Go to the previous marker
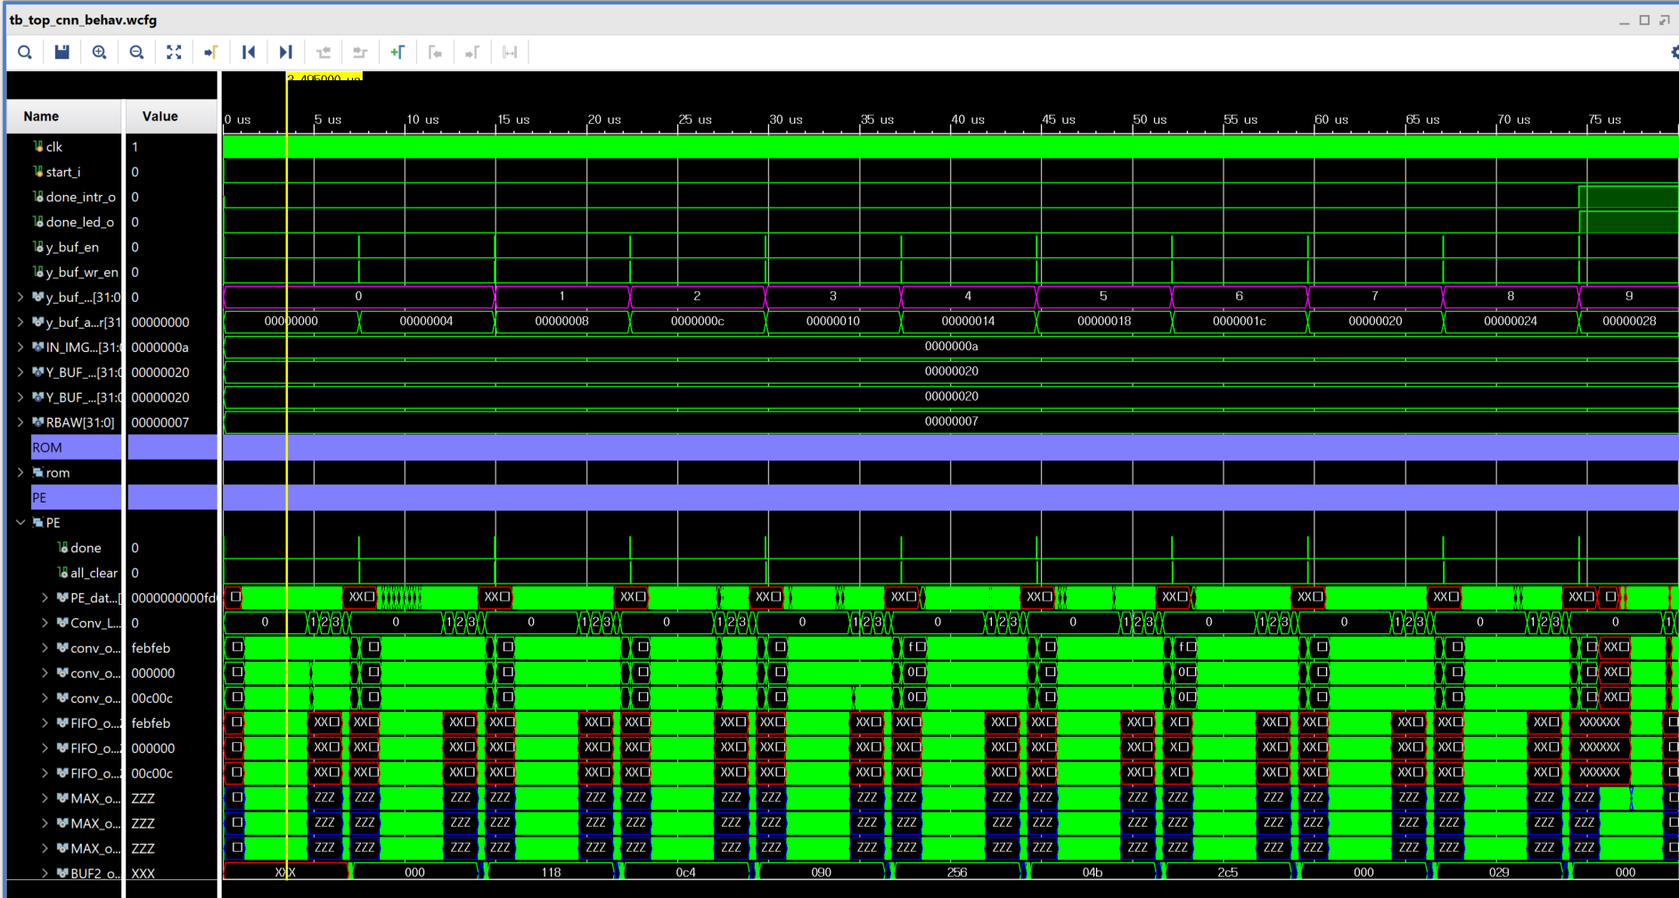Screen dimensions: 1679x898 [435, 53]
